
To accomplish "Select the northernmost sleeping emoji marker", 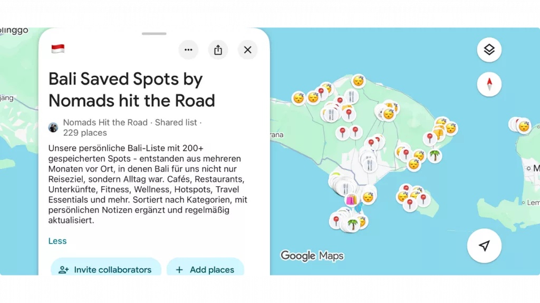I will [358, 81].
